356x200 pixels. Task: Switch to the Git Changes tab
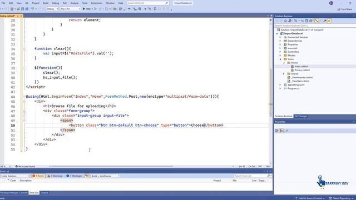pyautogui.click(x=300, y=116)
